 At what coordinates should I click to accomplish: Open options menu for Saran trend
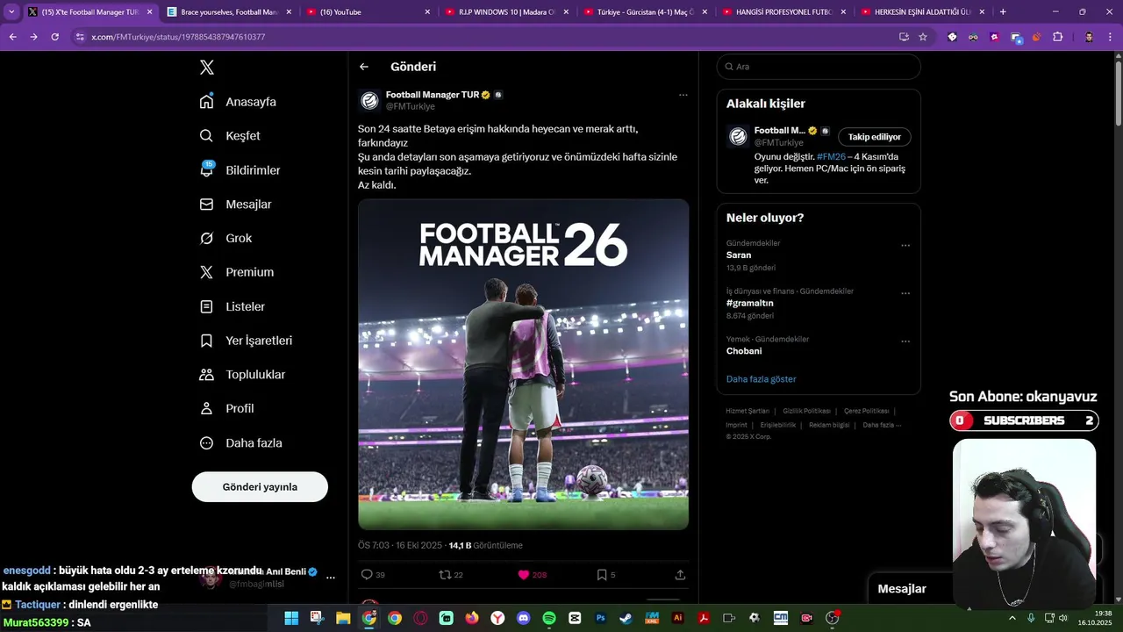click(x=905, y=246)
